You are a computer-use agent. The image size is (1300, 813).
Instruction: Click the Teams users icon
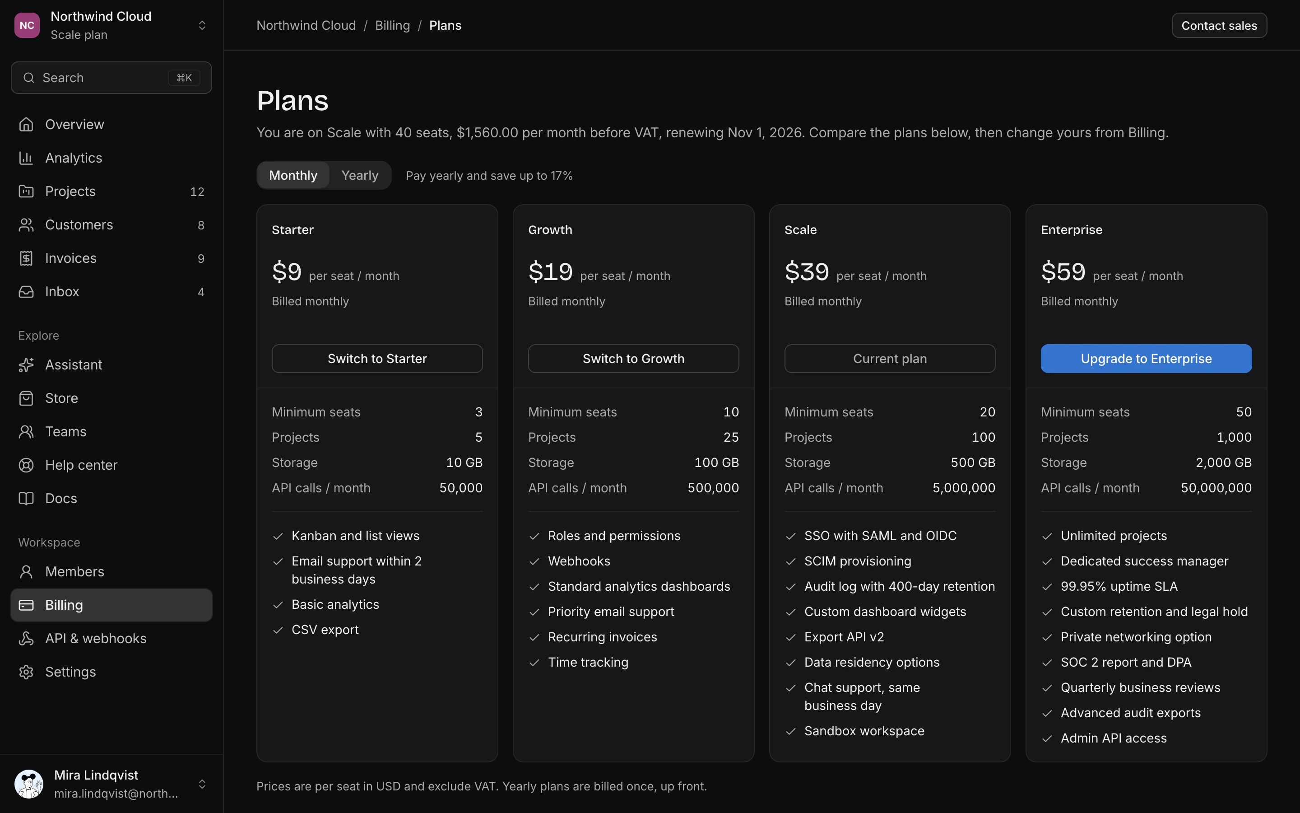[26, 431]
